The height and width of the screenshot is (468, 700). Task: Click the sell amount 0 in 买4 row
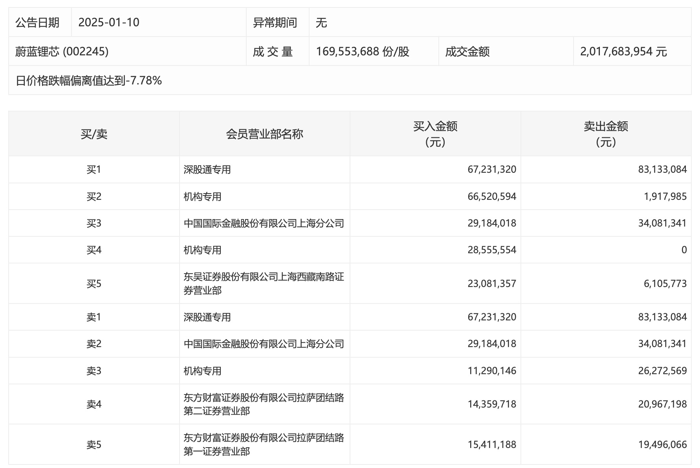[x=684, y=250]
